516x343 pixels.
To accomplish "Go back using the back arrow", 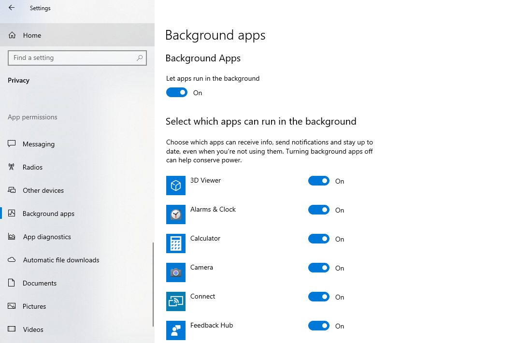I will pos(12,8).
